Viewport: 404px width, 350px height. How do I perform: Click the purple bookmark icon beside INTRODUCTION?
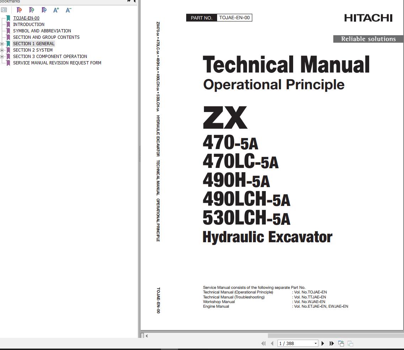[x=8, y=25]
